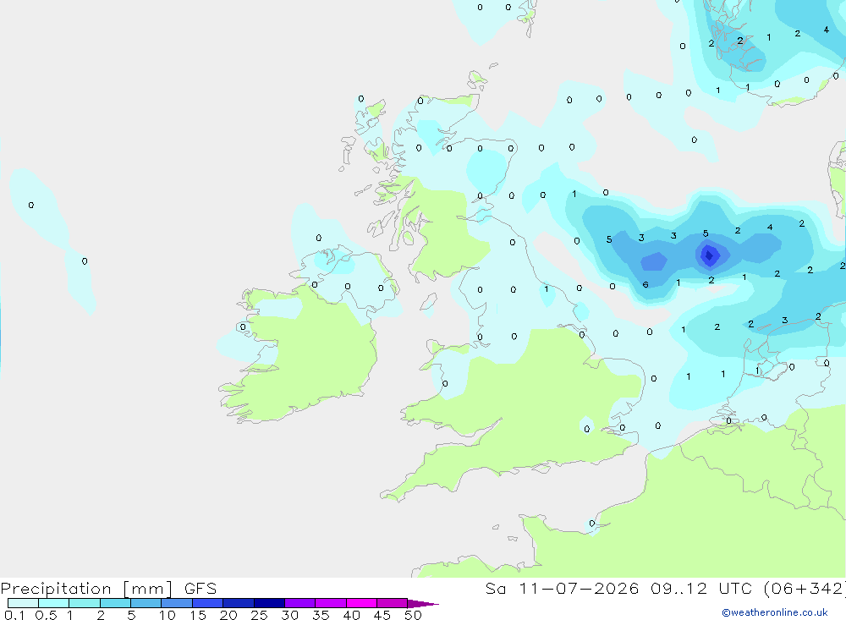Select the 5 to 10 mm legend swatch
846x620 pixels.
(x=146, y=603)
